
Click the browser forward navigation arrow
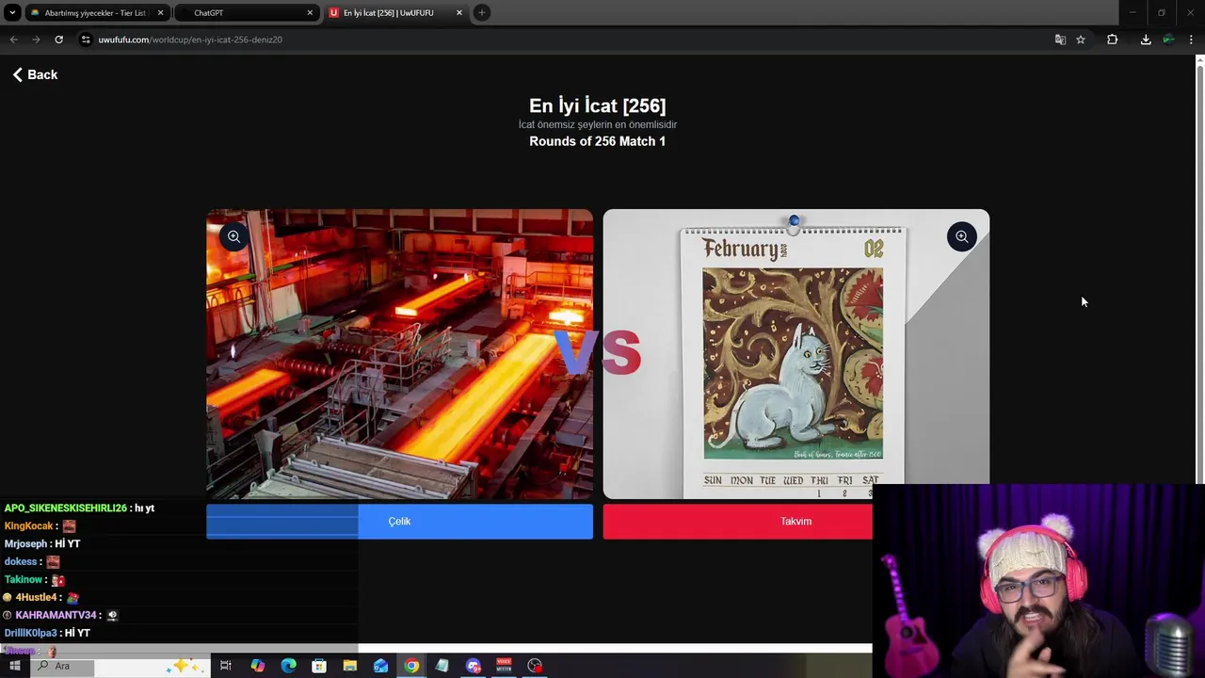tap(36, 40)
